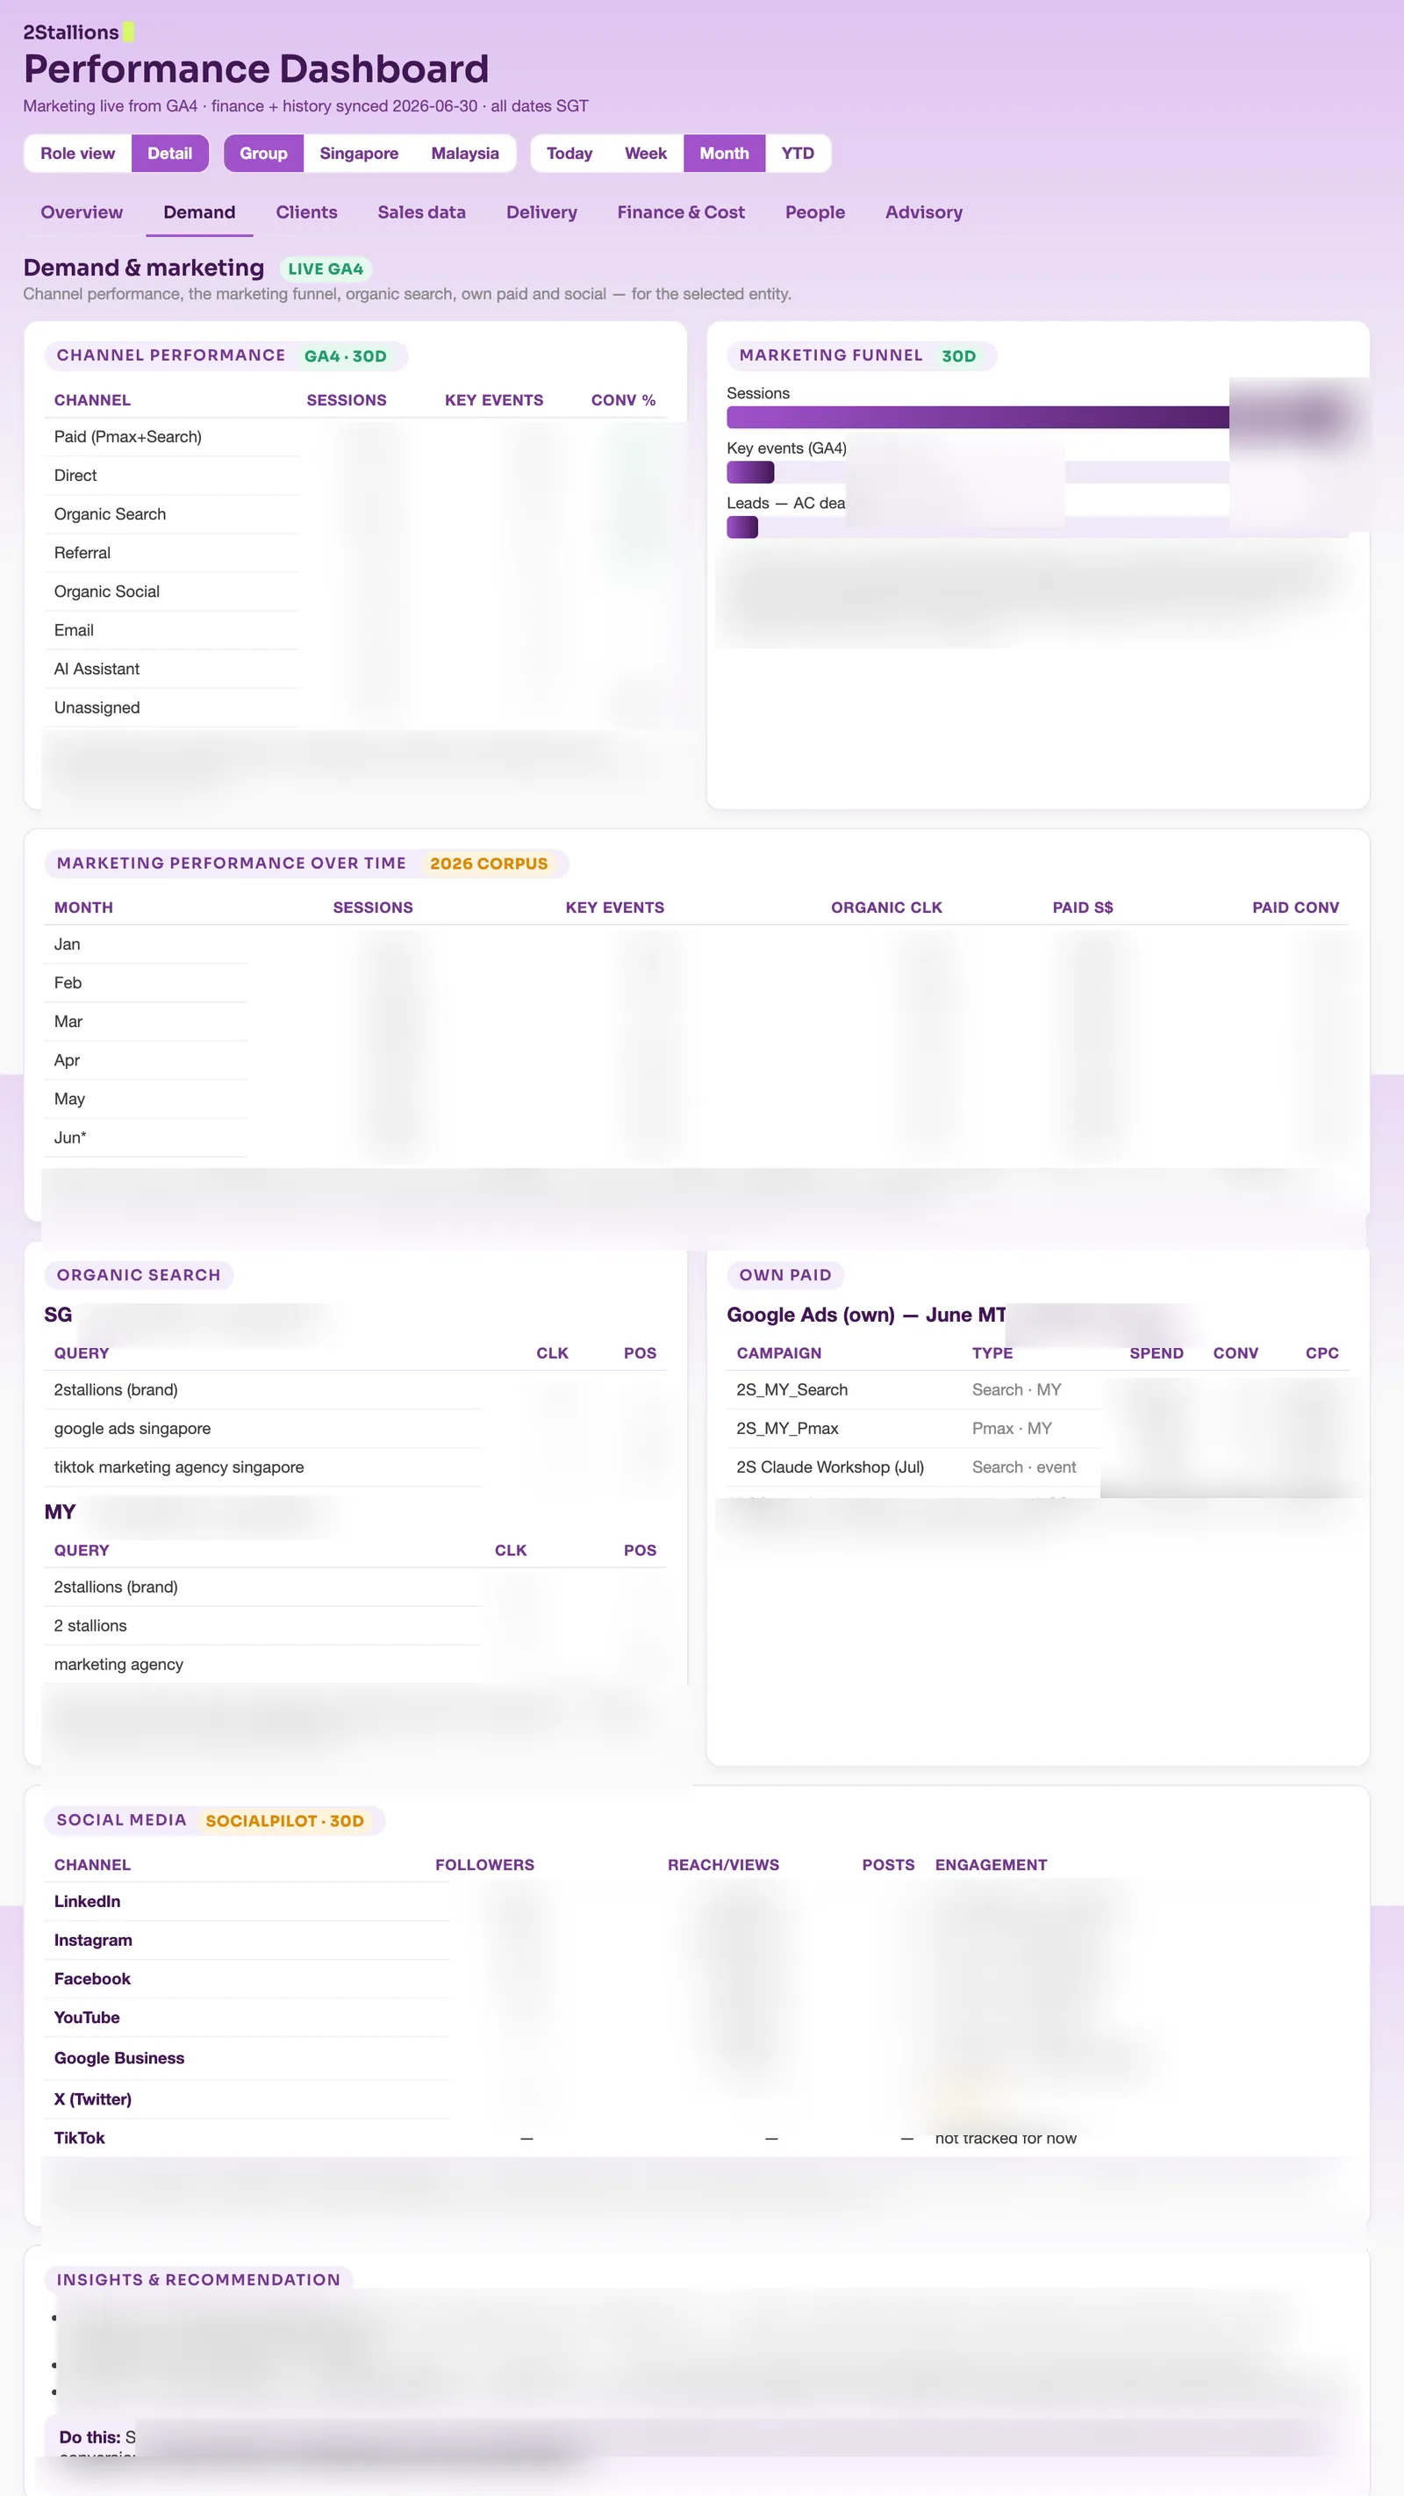This screenshot has width=1404, height=2496.
Task: Set period to YTD
Action: coord(798,153)
